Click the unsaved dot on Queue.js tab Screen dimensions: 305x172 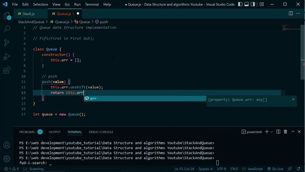coord(78,14)
